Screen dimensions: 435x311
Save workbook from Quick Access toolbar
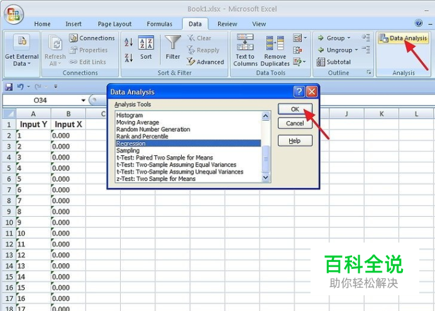9,87
